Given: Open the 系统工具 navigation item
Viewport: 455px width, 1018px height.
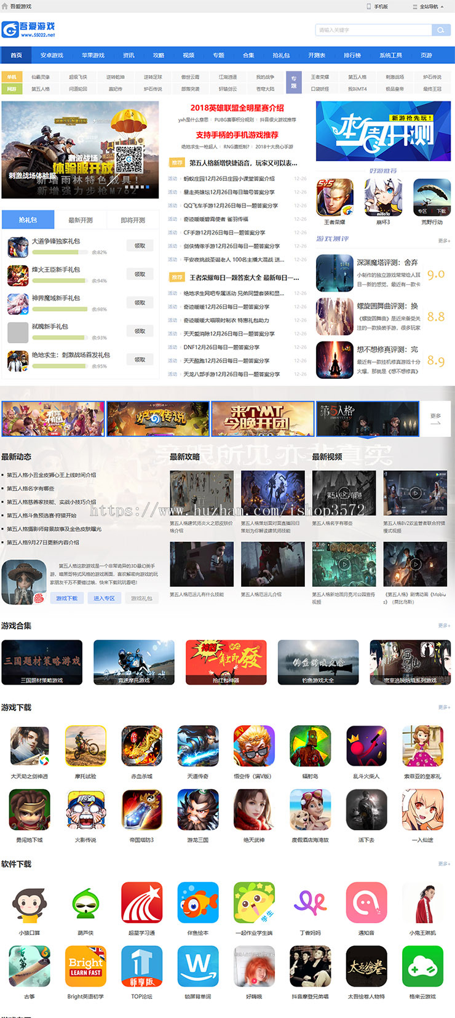Looking at the screenshot, I should pyautogui.click(x=390, y=55).
